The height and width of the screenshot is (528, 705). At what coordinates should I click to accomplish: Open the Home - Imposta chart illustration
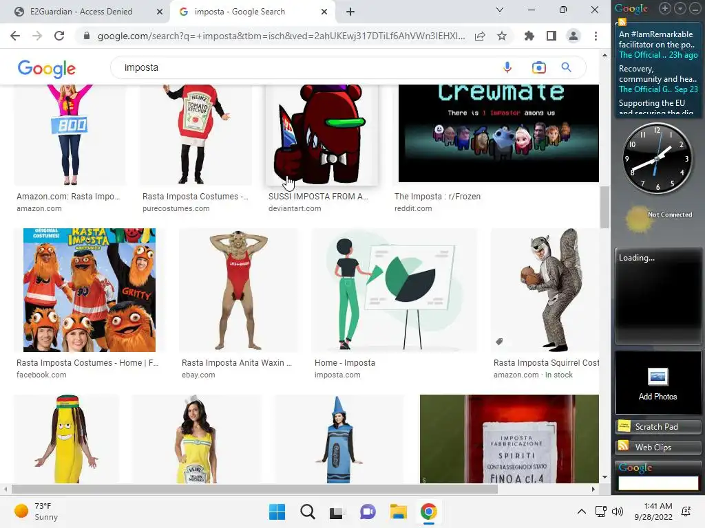point(394,290)
